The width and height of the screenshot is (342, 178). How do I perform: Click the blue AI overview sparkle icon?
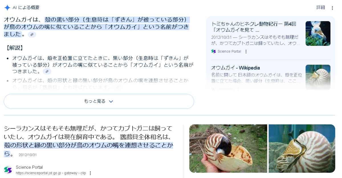7,8
